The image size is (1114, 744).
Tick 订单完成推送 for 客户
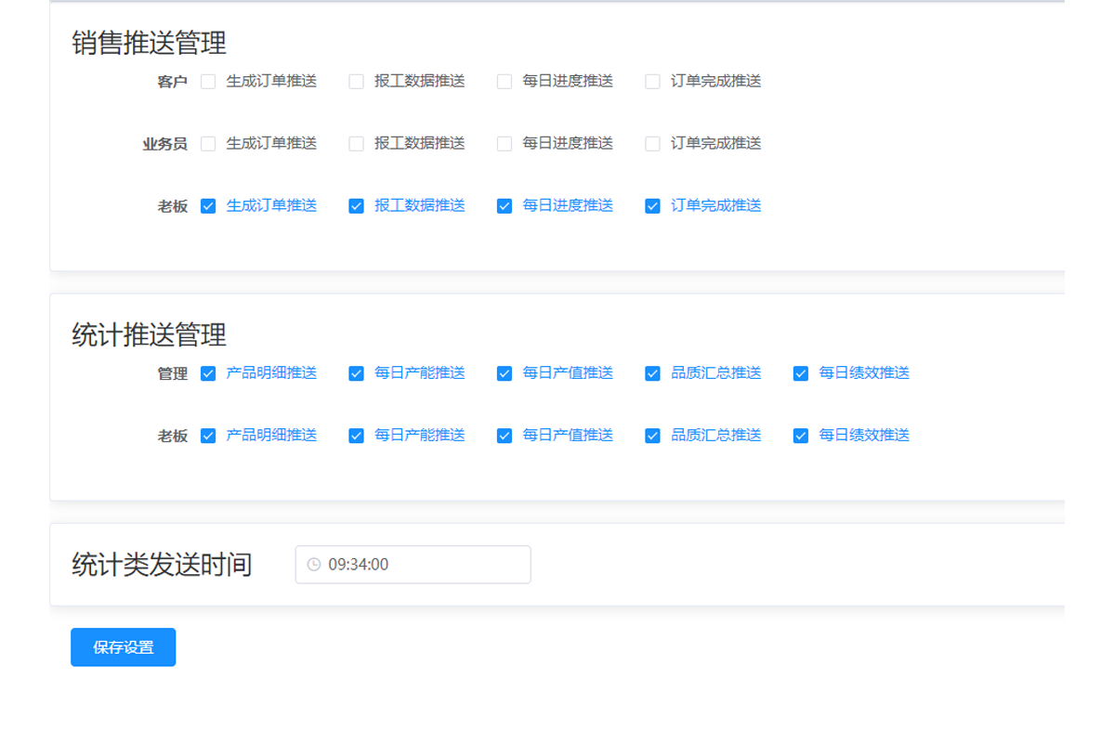tap(652, 82)
